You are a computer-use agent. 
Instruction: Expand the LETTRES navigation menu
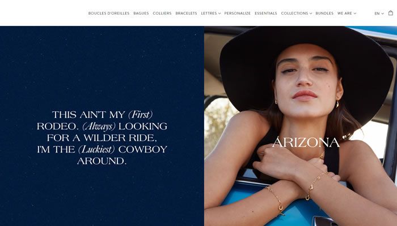click(211, 14)
